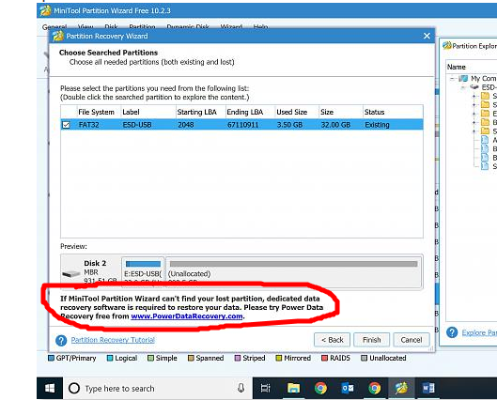Click the Existing status cell
497x400 pixels.
point(377,125)
